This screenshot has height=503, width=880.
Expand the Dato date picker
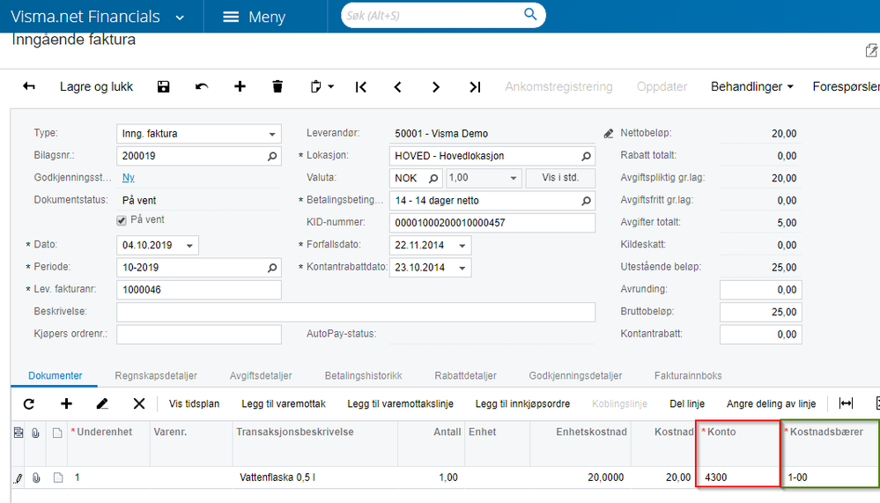click(x=190, y=245)
